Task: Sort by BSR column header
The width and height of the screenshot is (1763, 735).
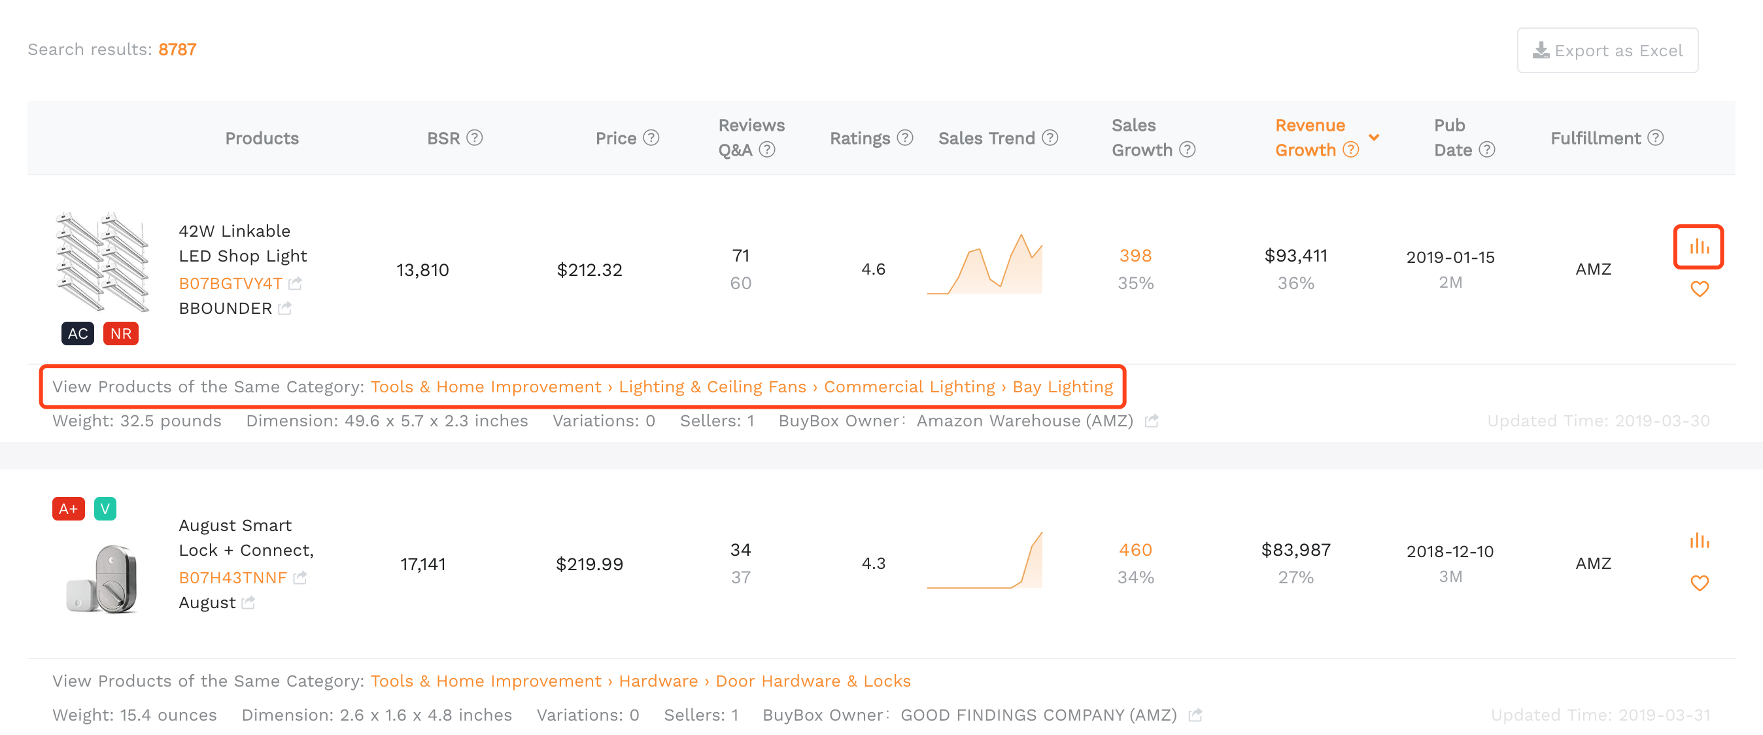Action: pos(443,138)
